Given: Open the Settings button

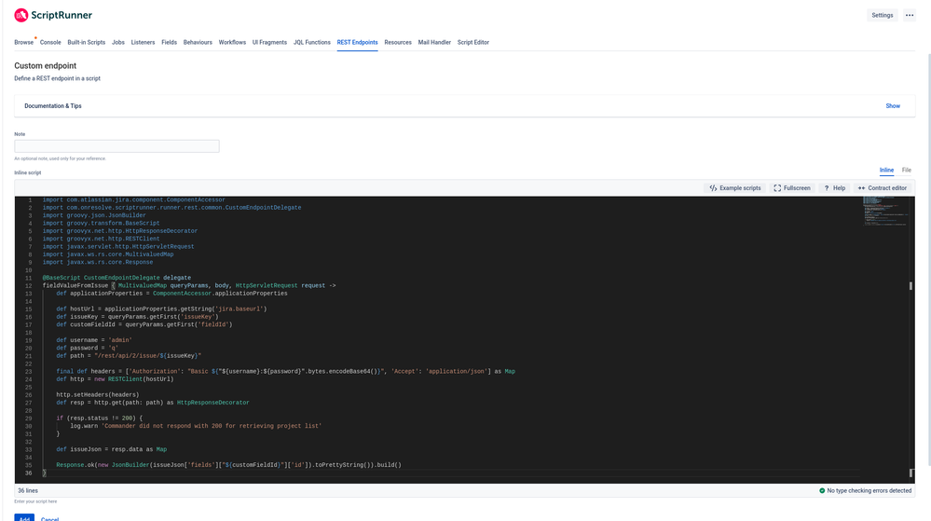Looking at the screenshot, I should (x=883, y=16).
